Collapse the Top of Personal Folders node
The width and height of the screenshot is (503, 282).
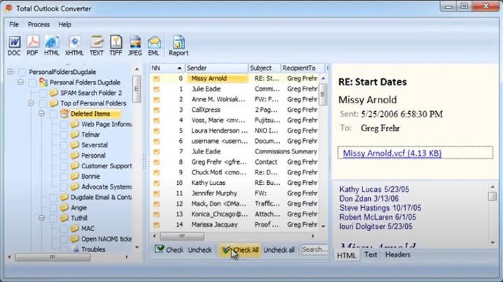[x=32, y=103]
